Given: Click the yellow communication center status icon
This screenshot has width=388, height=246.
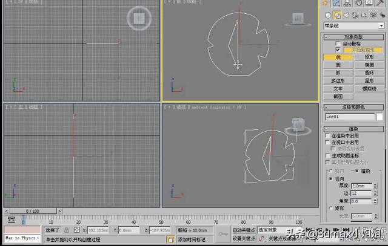Looking at the screenshot, I should pyautogui.click(x=171, y=239).
